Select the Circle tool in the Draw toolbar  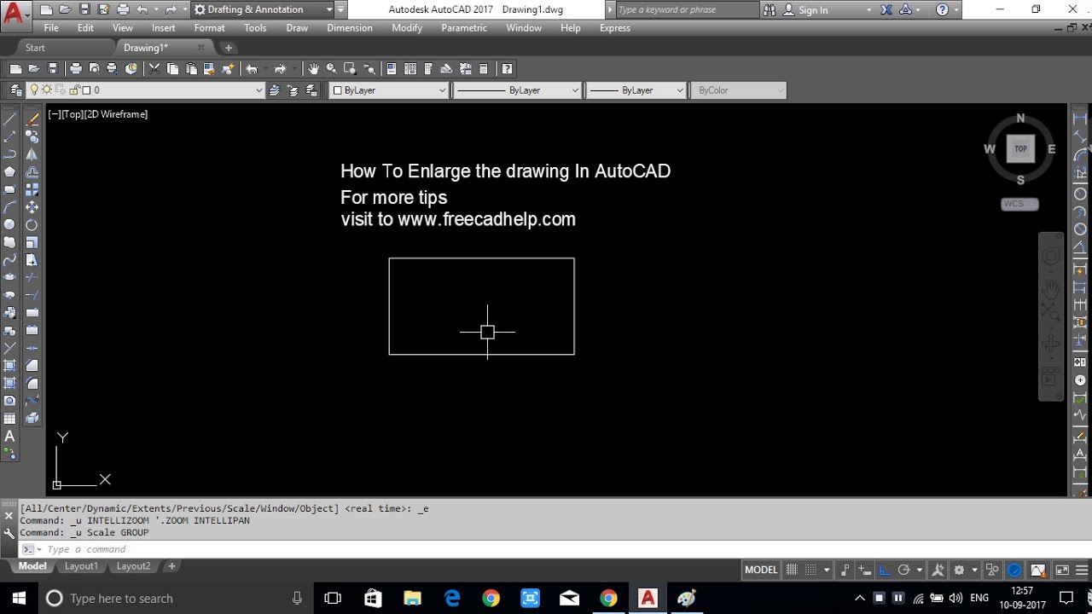pyautogui.click(x=9, y=224)
